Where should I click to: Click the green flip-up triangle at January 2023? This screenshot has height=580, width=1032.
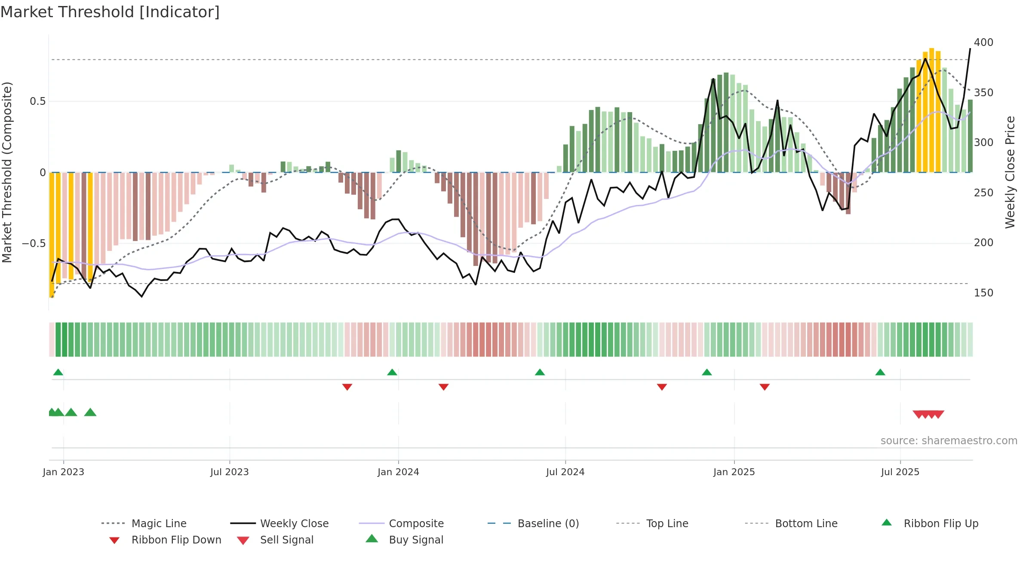[x=58, y=372]
